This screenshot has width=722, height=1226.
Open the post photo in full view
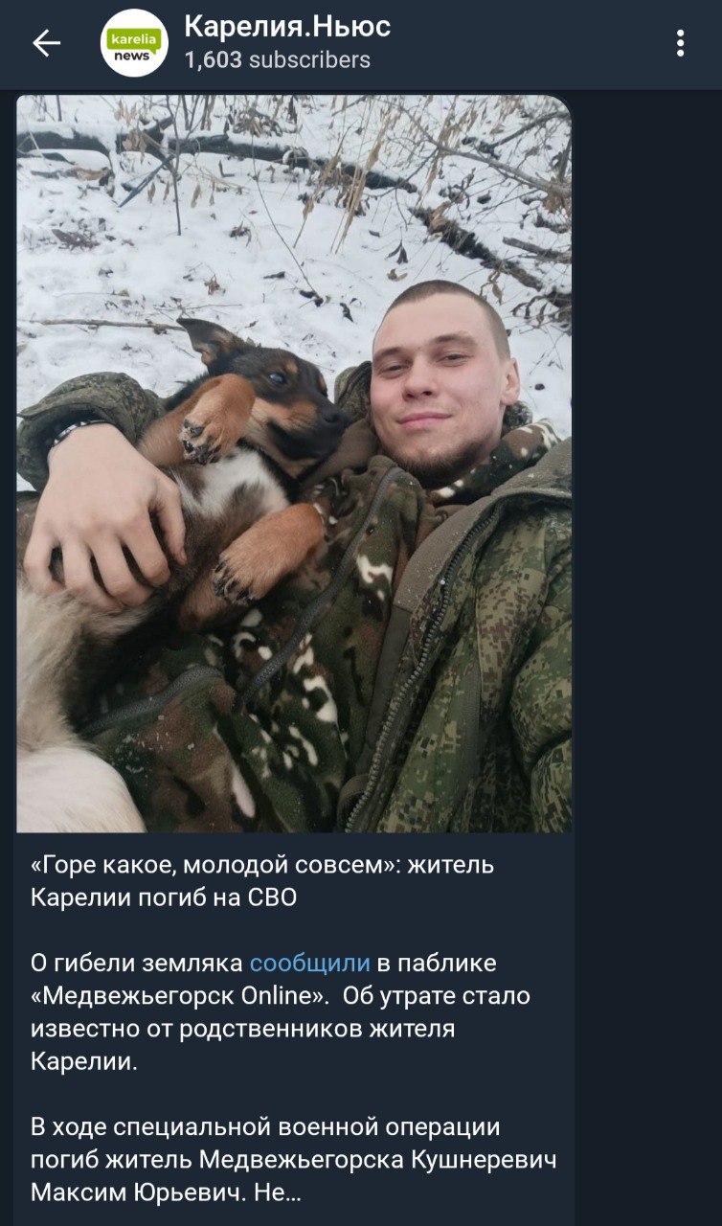tap(294, 464)
